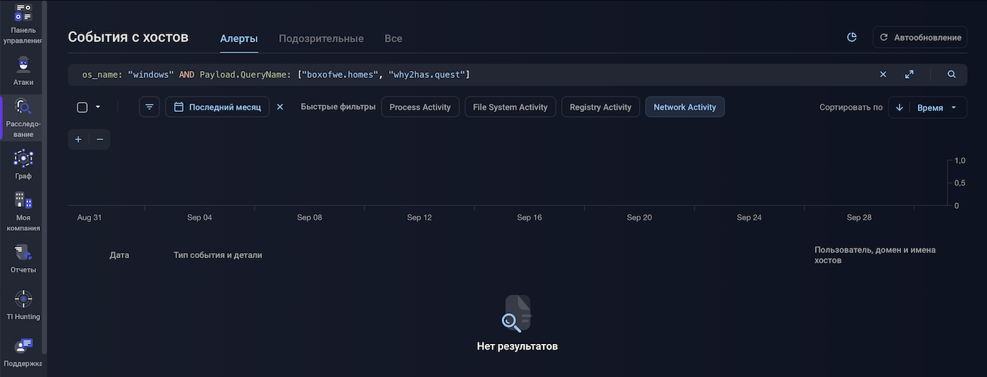This screenshot has width=987, height=377.
Task: Expand the query editor to fullscreen
Action: (909, 75)
